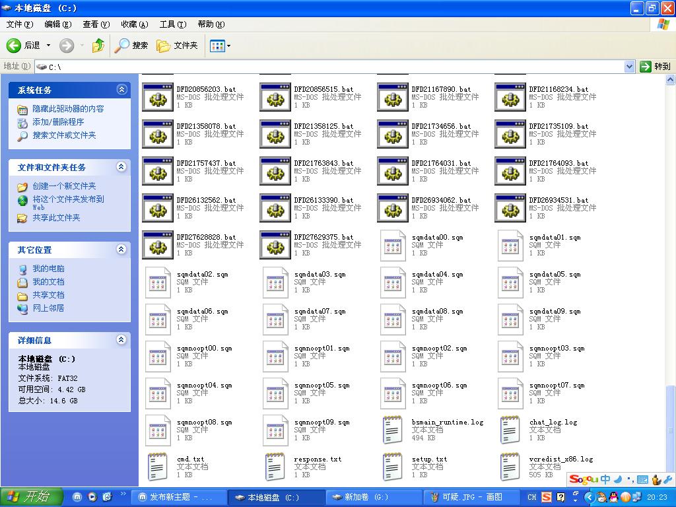Open the 查看(V) menu

(x=96, y=24)
